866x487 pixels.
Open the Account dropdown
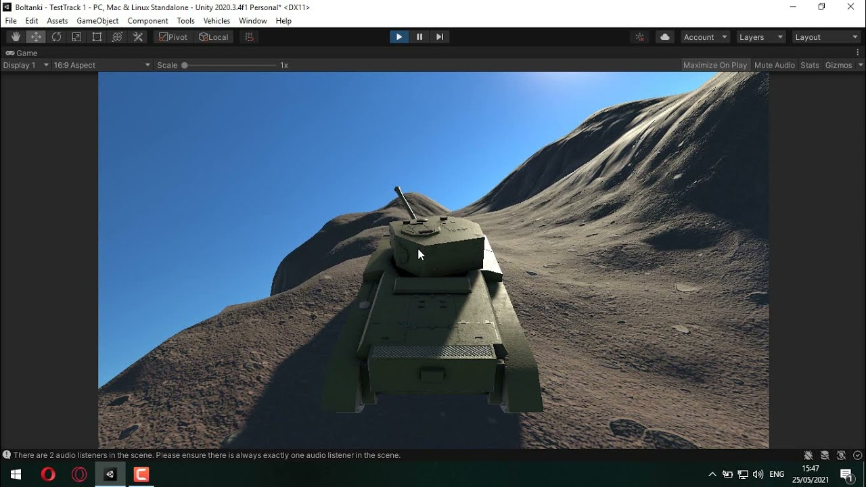[x=705, y=37]
